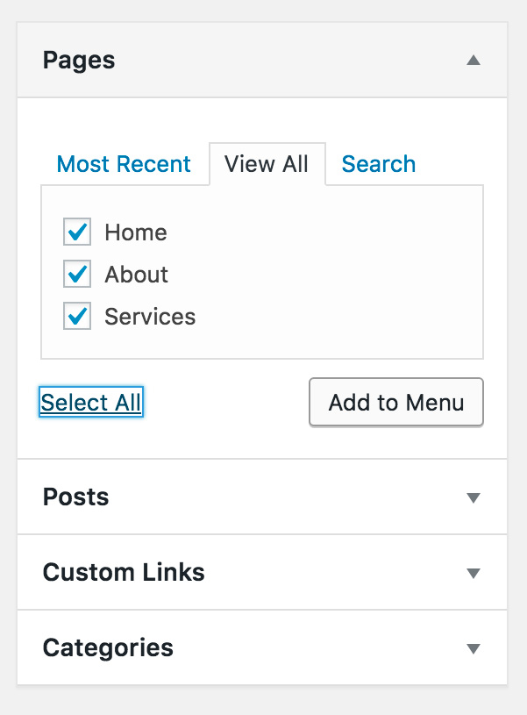This screenshot has width=527, height=715.
Task: Uncheck the About page checkbox
Action: (x=76, y=274)
